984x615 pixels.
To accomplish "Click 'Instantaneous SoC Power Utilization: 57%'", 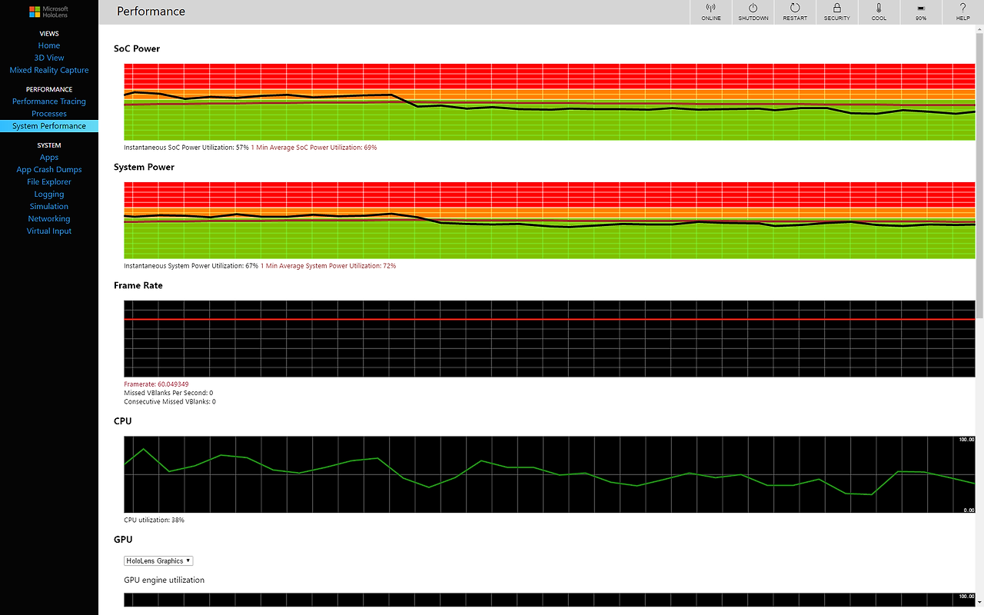I will click(x=186, y=148).
